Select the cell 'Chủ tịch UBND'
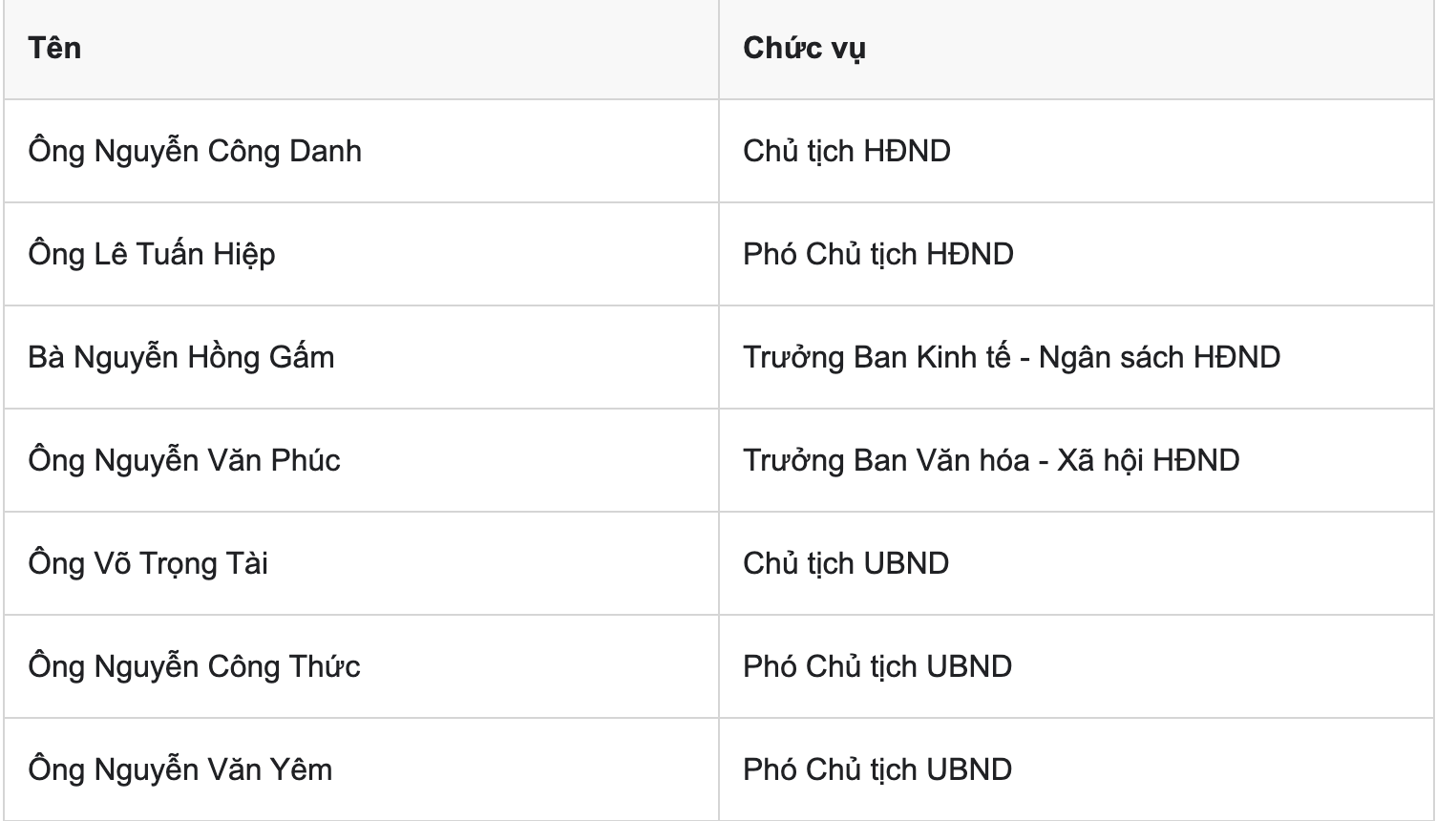This screenshot has width=1436, height=821. pyautogui.click(x=846, y=563)
